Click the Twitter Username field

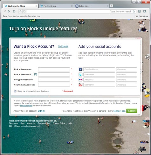click(99, 74)
